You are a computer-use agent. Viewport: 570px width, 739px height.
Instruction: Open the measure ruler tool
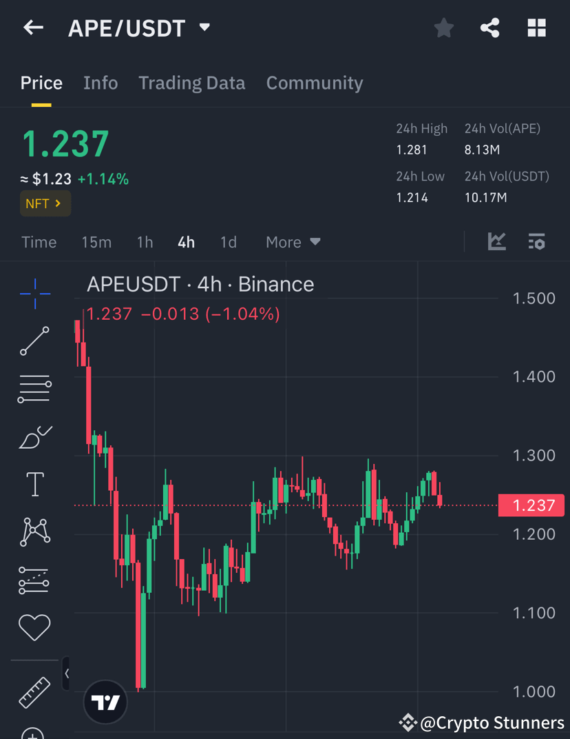pos(34,694)
